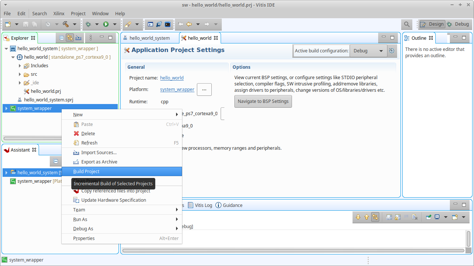Click the Navigate to BSP Settings button
This screenshot has height=266, width=474.
click(x=263, y=101)
